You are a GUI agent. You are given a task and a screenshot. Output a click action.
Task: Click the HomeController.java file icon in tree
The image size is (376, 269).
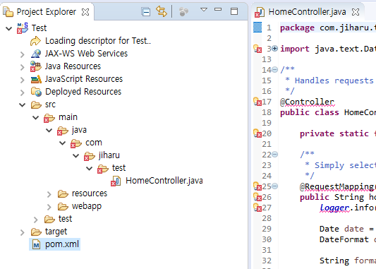tap(116, 181)
